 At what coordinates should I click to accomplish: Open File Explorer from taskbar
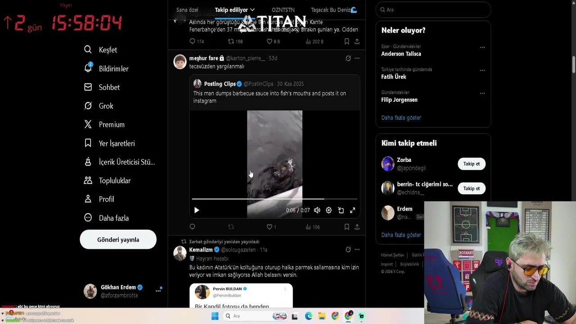[322, 316]
